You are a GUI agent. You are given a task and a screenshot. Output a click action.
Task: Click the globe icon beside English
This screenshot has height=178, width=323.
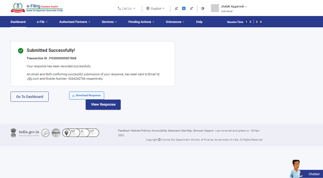pos(148,9)
